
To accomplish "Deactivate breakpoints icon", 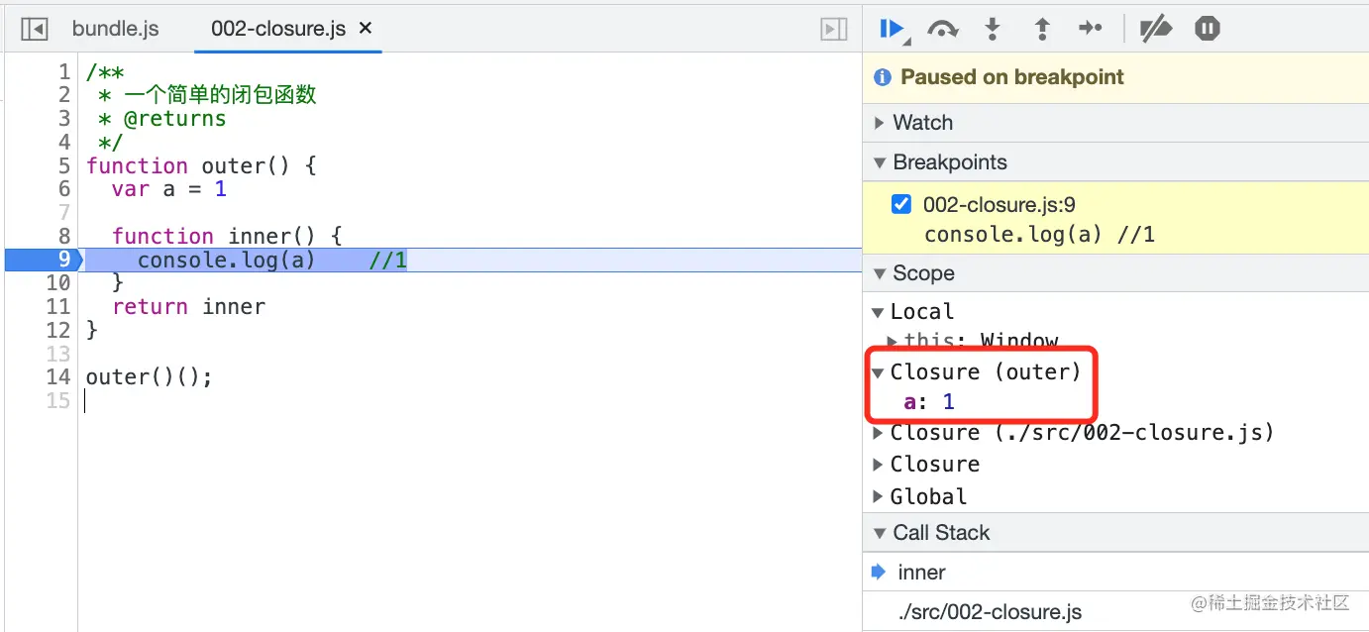I will 1155,30.
